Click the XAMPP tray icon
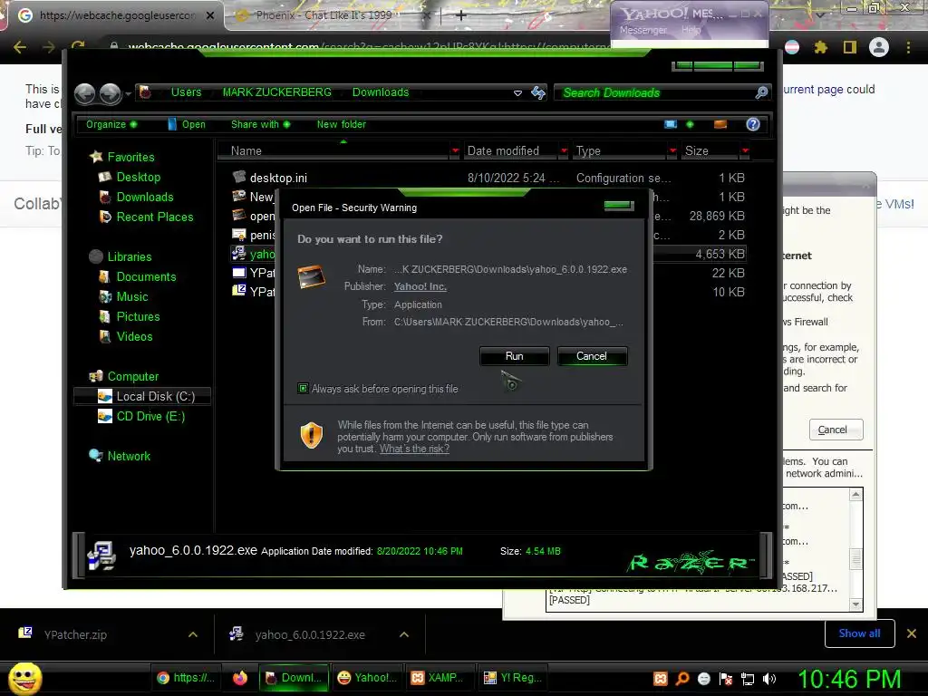The width and height of the screenshot is (928, 696). [x=661, y=678]
